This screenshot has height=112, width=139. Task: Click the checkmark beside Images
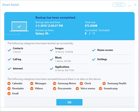tap(52, 50)
